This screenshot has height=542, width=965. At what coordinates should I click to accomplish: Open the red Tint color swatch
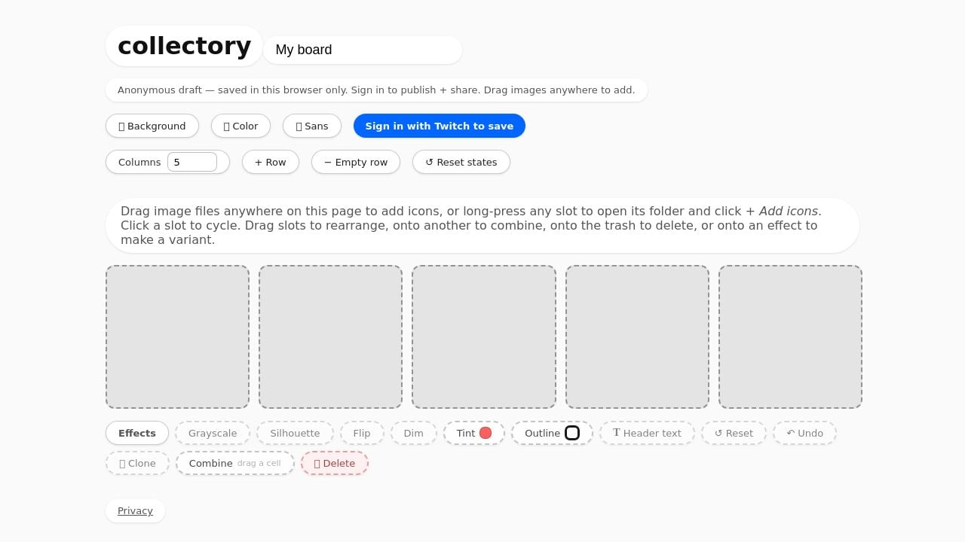click(486, 433)
